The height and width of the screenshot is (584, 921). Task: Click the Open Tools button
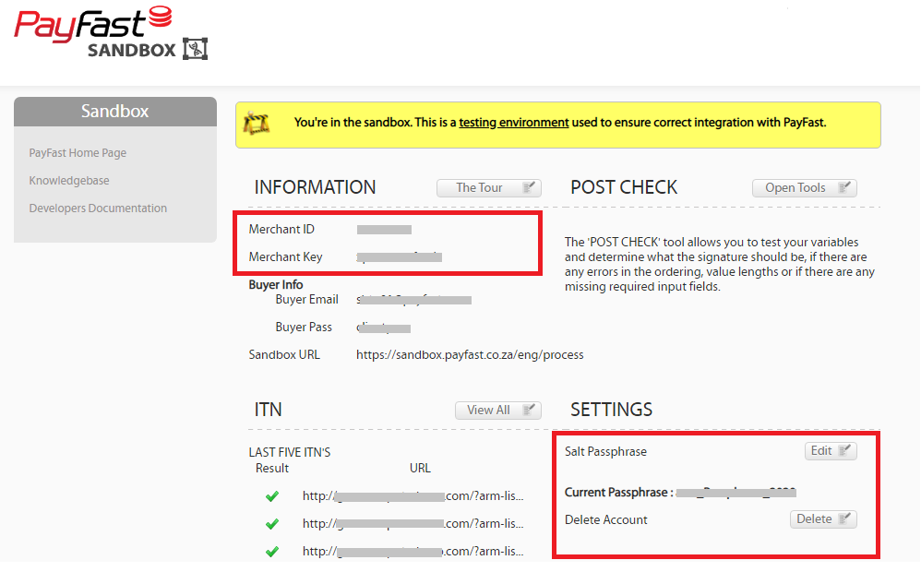point(804,188)
